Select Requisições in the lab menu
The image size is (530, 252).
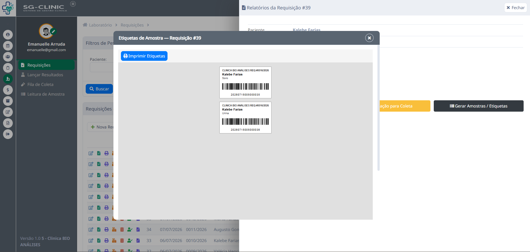pyautogui.click(x=46, y=65)
